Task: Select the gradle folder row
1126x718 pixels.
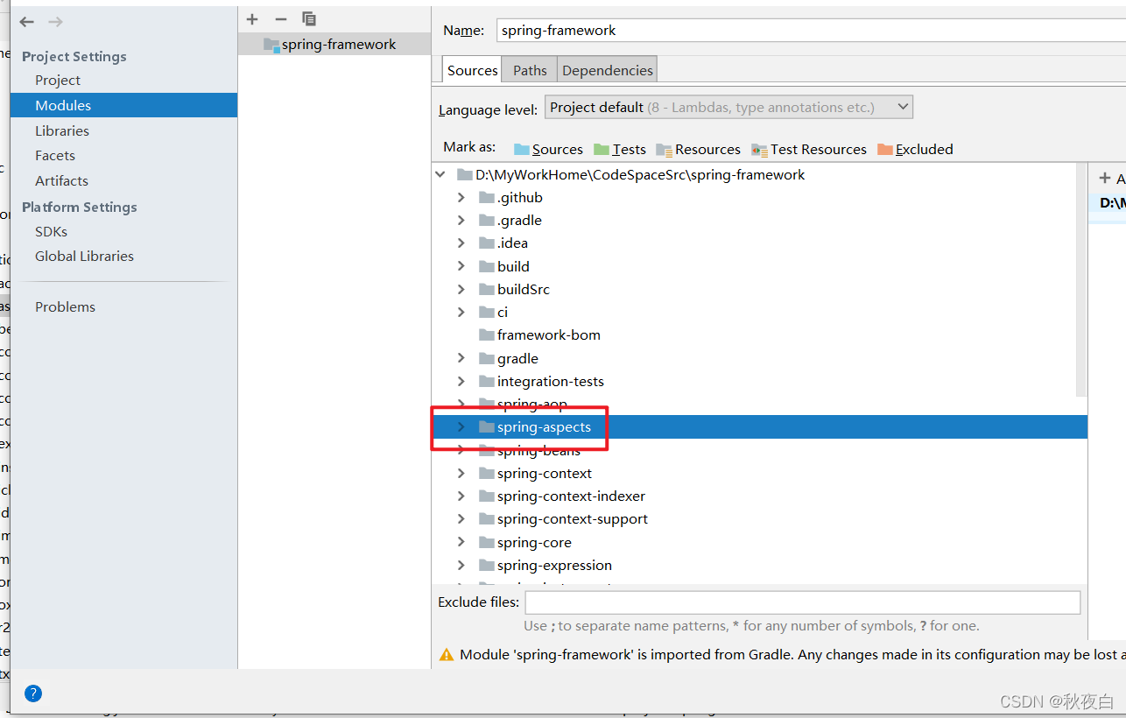Action: coord(759,358)
